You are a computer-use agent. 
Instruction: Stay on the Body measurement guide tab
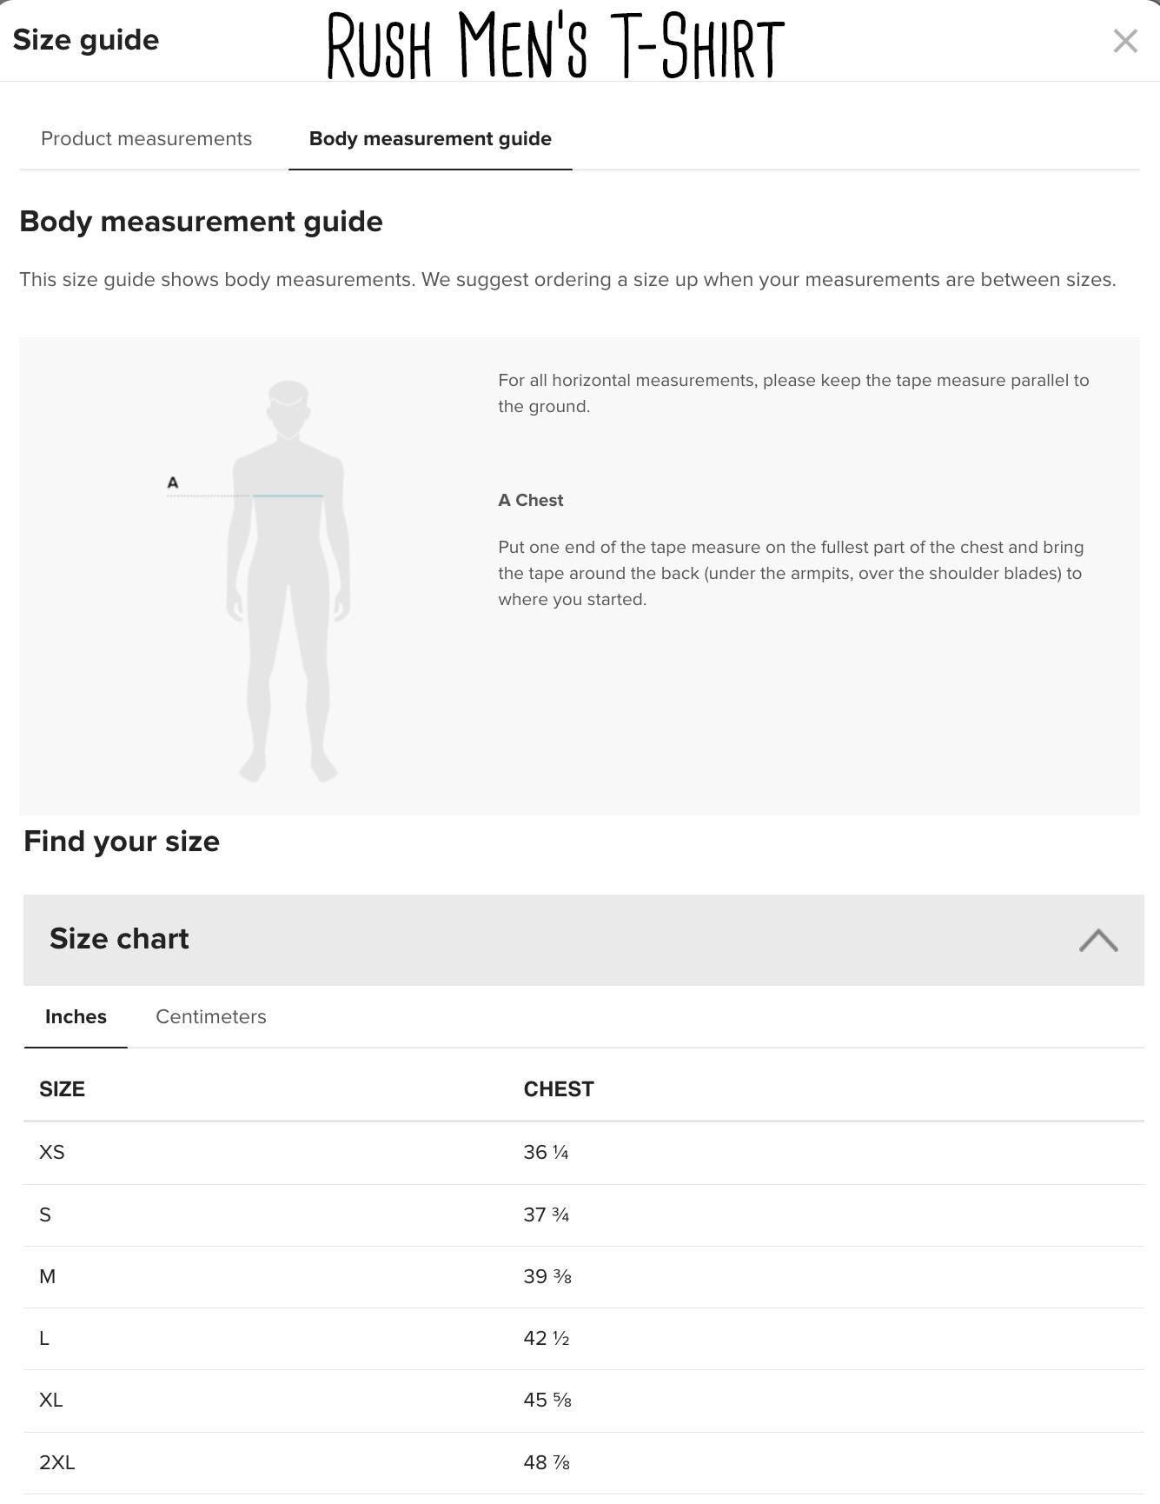click(x=429, y=138)
